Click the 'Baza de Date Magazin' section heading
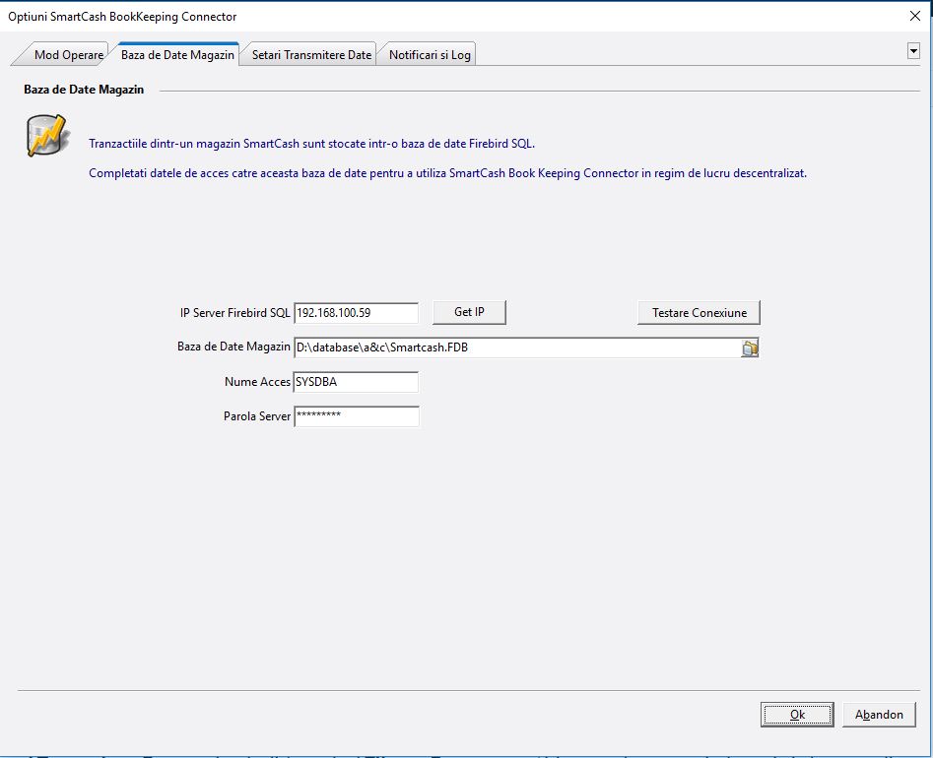 click(84, 90)
